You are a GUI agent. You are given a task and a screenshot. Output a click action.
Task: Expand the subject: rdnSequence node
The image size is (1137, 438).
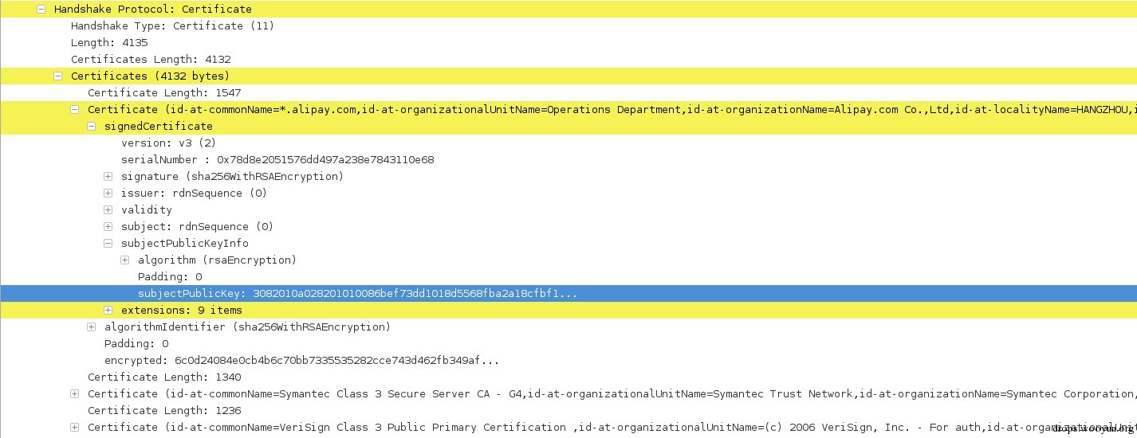[108, 226]
